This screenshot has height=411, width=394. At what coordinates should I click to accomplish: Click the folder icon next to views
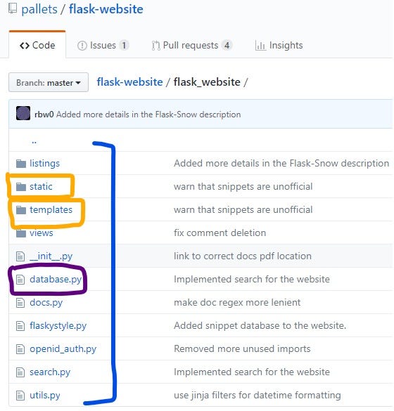coord(21,233)
